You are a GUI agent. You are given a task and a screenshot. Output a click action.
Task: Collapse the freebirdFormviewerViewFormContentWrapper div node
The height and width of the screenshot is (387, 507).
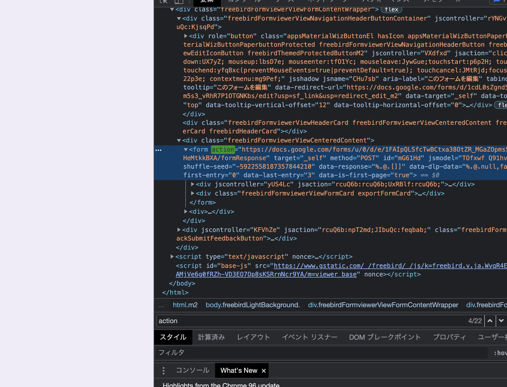(172, 9)
